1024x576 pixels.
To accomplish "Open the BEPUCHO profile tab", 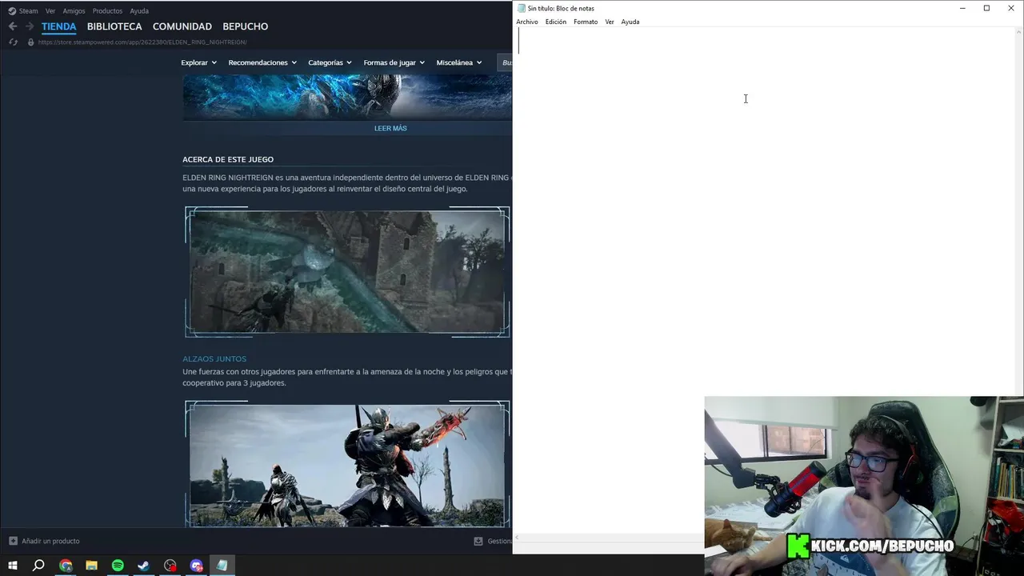I will coord(246,26).
